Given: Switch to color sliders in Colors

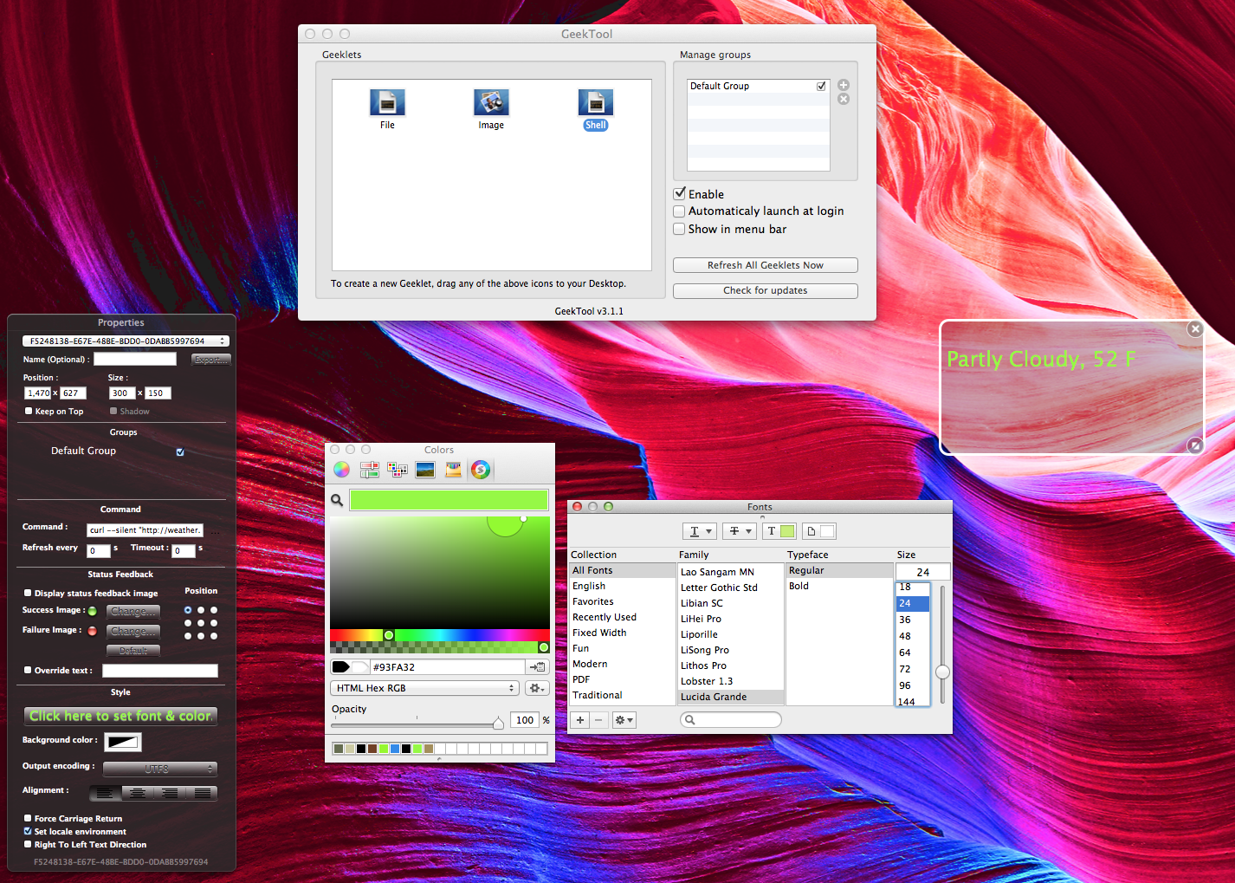Looking at the screenshot, I should pos(370,470).
